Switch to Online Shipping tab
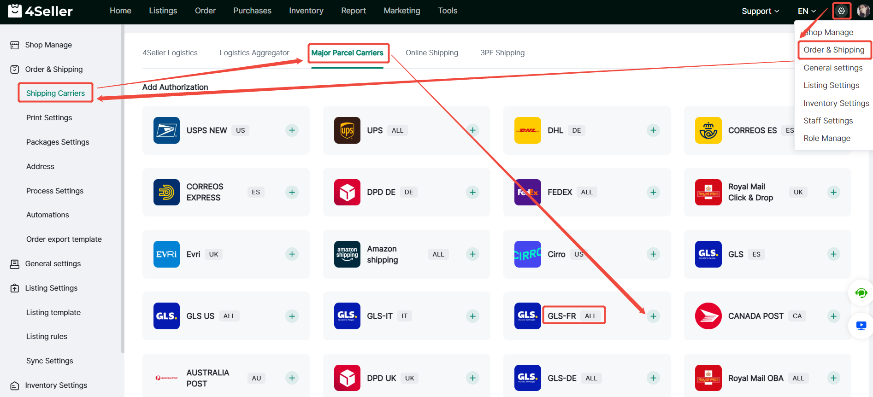Viewport: 873px width, 397px height. pos(432,53)
